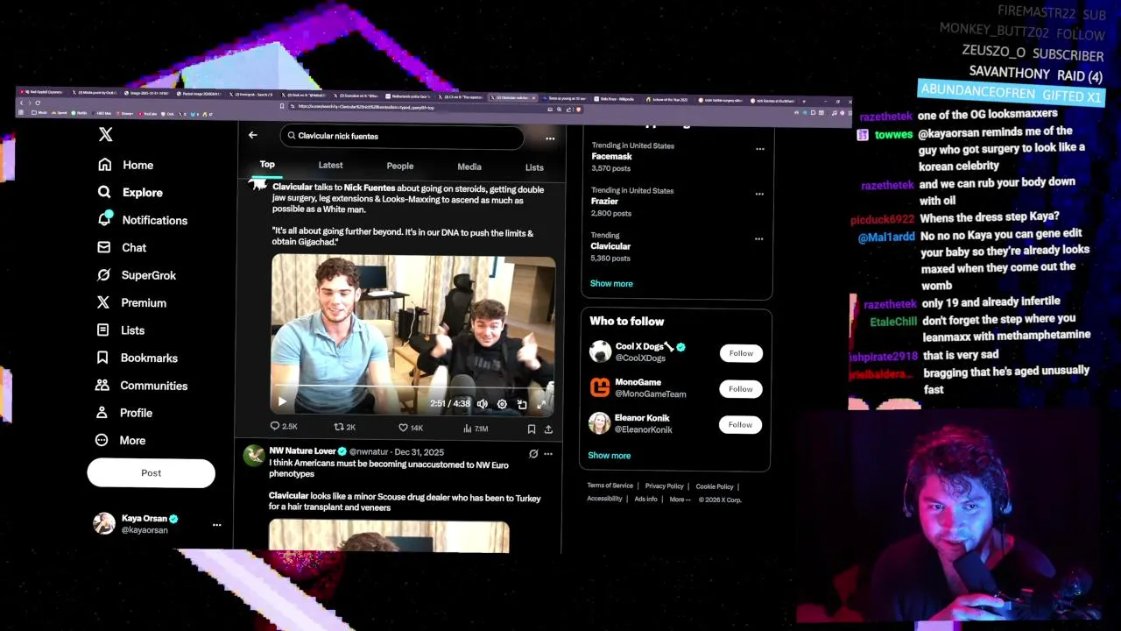The image size is (1121, 631).
Task: Click the white Post button
Action: (151, 473)
